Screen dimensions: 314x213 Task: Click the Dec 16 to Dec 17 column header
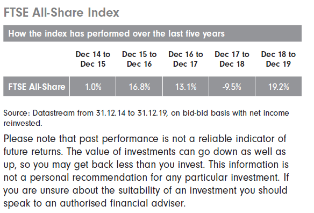185,59
